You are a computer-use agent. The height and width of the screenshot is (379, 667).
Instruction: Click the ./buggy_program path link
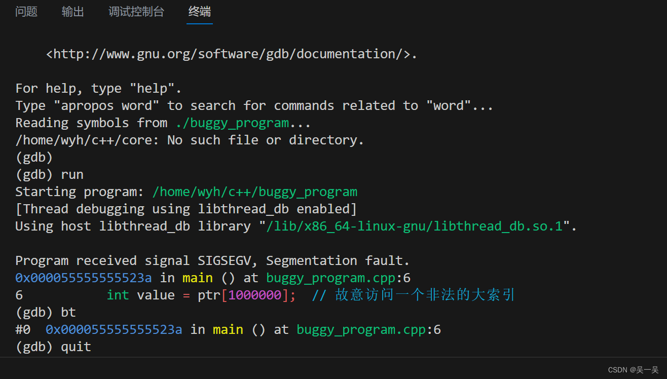233,122
